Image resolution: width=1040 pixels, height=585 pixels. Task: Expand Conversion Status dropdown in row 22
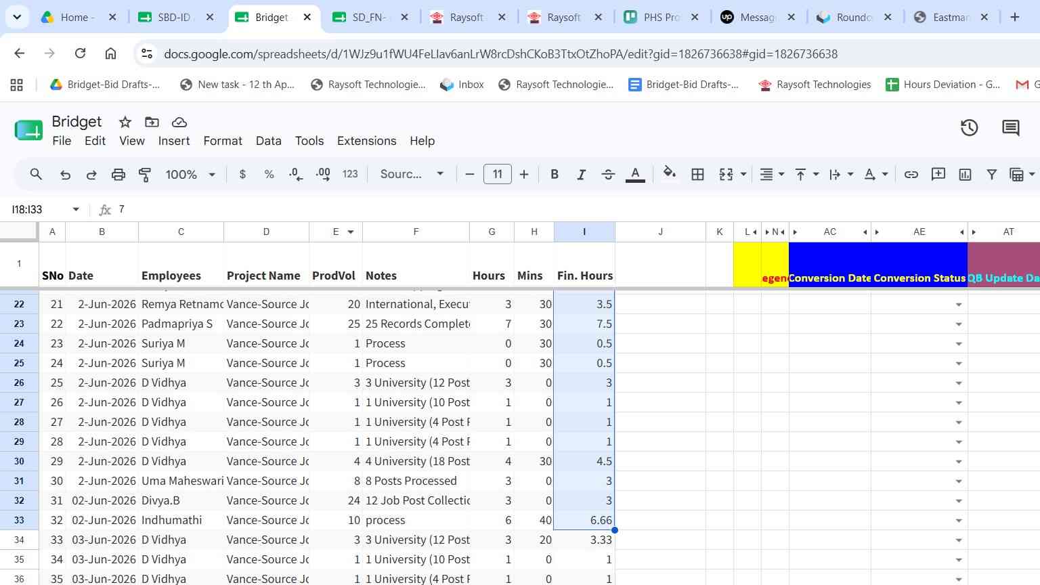pyautogui.click(x=959, y=305)
